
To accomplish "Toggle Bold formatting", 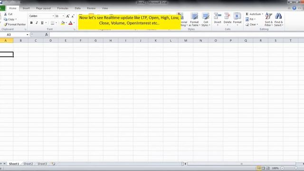I will 31,23.
